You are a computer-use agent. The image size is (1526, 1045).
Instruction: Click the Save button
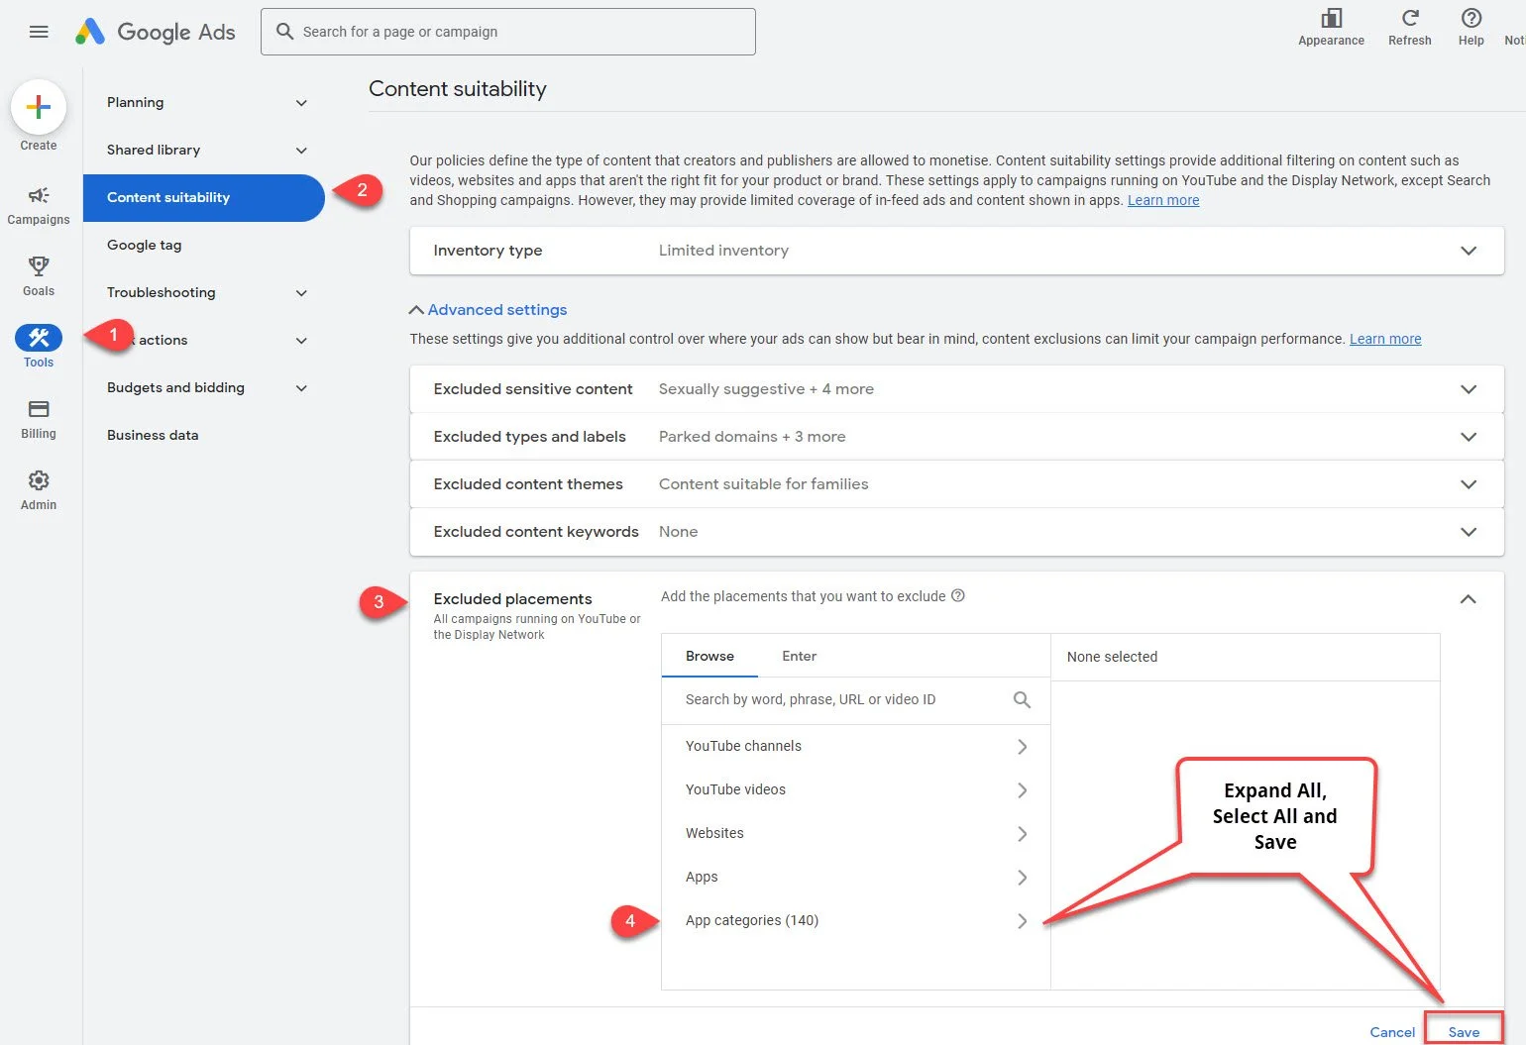[x=1465, y=1030]
